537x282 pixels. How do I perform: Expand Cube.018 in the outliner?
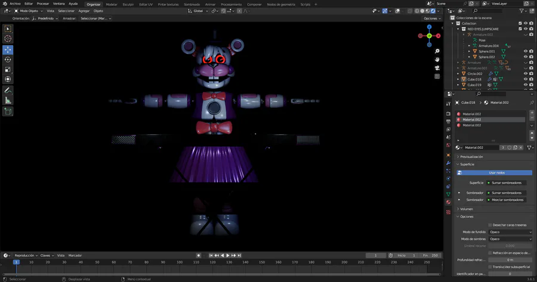pyautogui.click(x=458, y=79)
